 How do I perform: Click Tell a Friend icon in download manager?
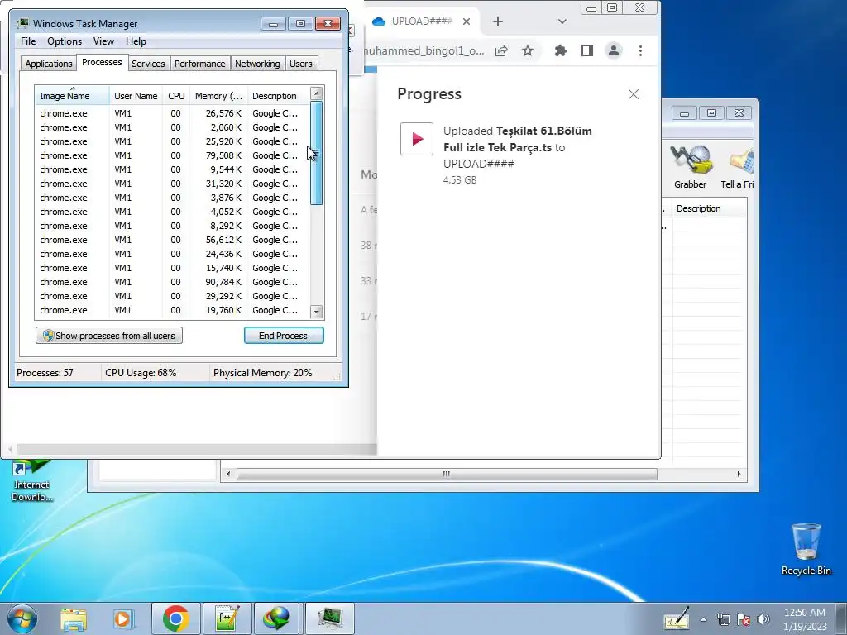(737, 167)
